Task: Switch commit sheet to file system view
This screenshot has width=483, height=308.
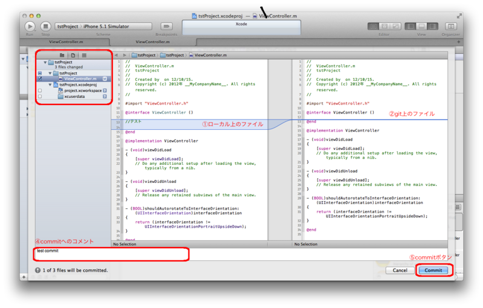Action: point(73,55)
